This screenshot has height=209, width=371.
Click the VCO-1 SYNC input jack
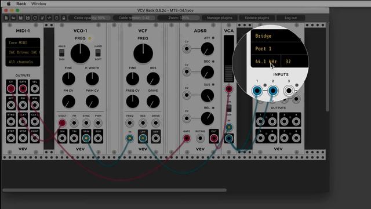(x=86, y=123)
